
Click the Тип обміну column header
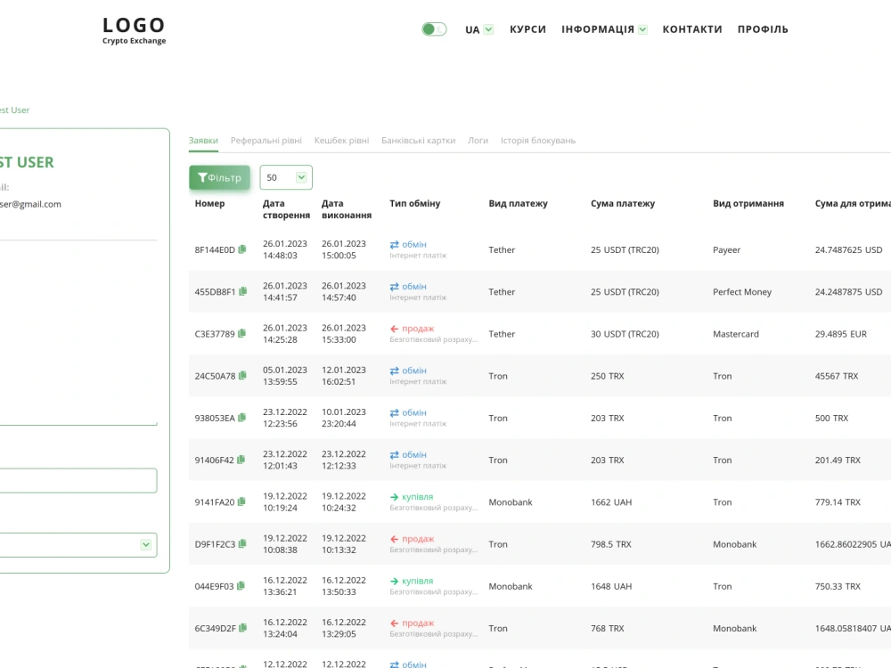tap(415, 203)
